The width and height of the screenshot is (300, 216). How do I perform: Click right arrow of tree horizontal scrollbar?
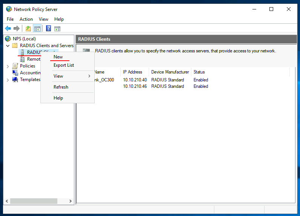coord(71,201)
